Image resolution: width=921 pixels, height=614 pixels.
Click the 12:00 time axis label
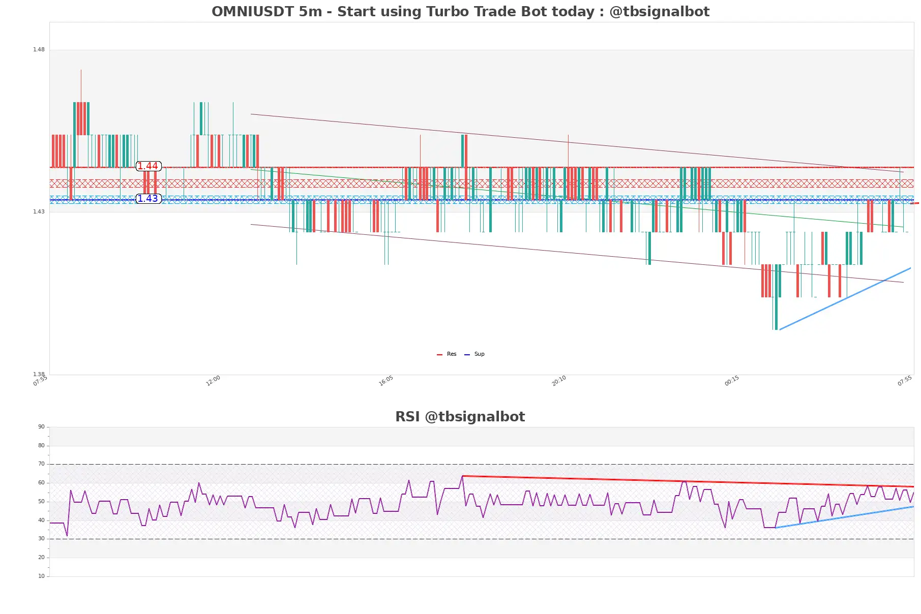tap(213, 381)
